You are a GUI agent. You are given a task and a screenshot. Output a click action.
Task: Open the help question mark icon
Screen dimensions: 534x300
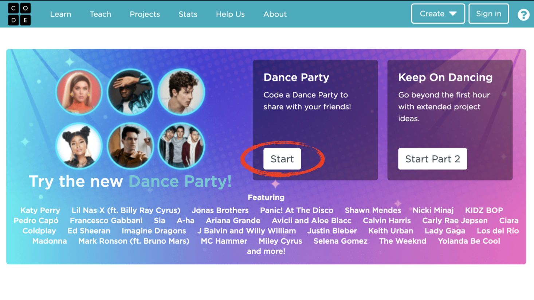pyautogui.click(x=523, y=15)
